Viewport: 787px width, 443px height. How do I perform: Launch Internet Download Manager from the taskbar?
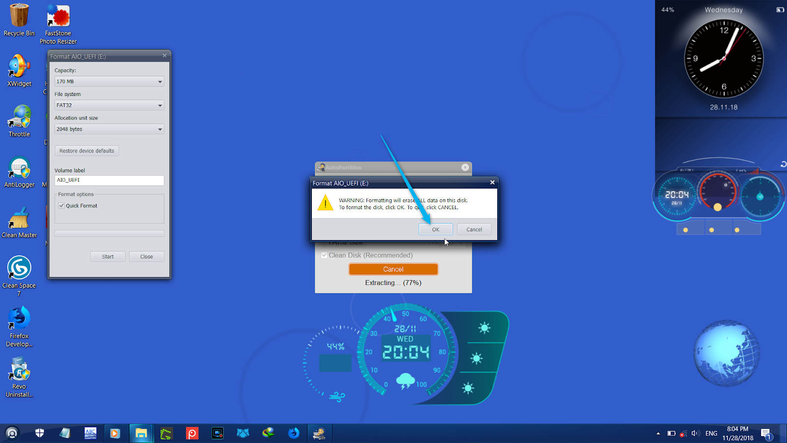[x=268, y=433]
